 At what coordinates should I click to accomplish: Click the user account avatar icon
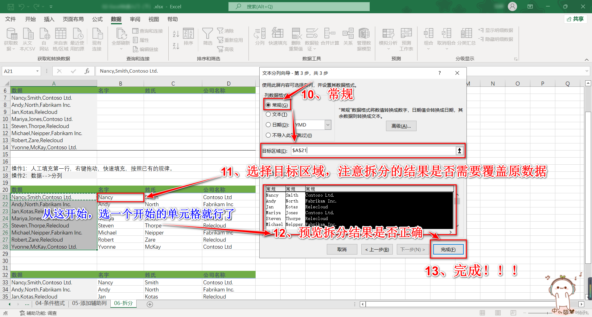[x=512, y=6]
